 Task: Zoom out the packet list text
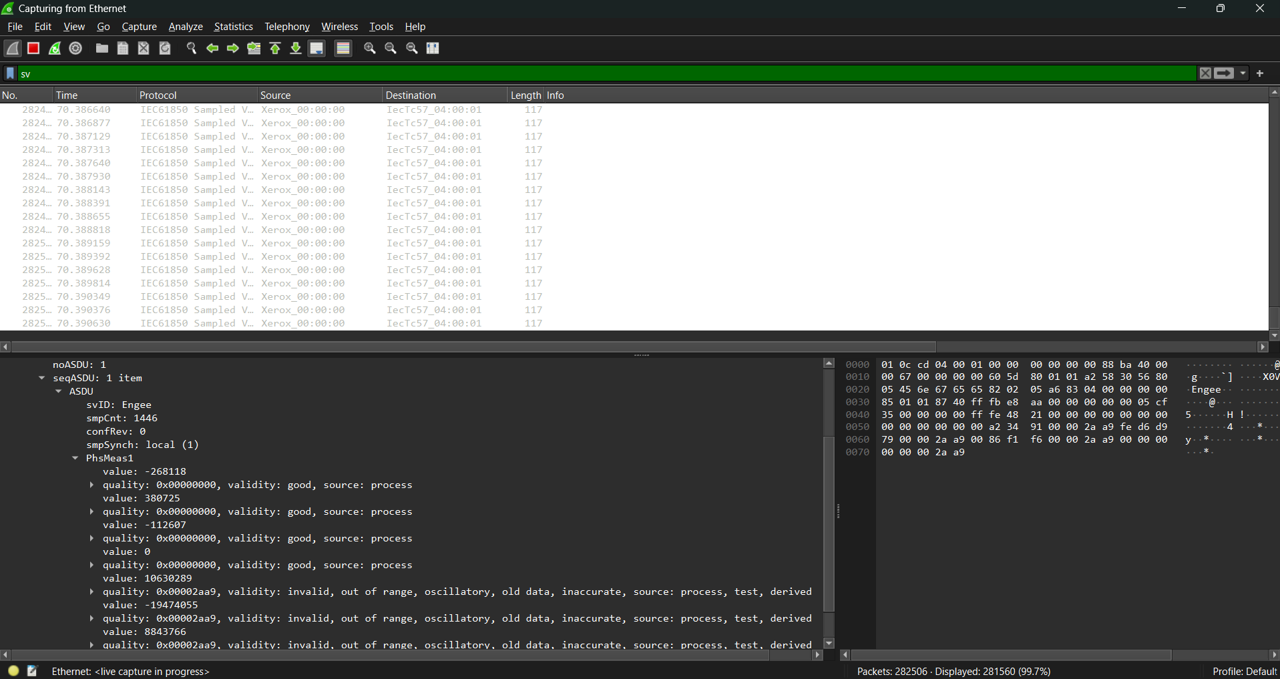[391, 48]
